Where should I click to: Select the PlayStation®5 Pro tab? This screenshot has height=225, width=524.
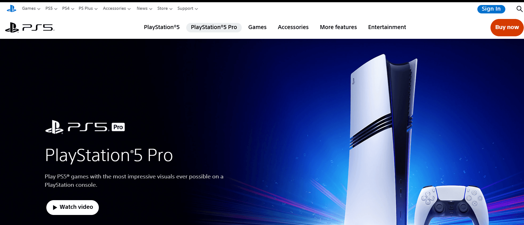(x=214, y=27)
